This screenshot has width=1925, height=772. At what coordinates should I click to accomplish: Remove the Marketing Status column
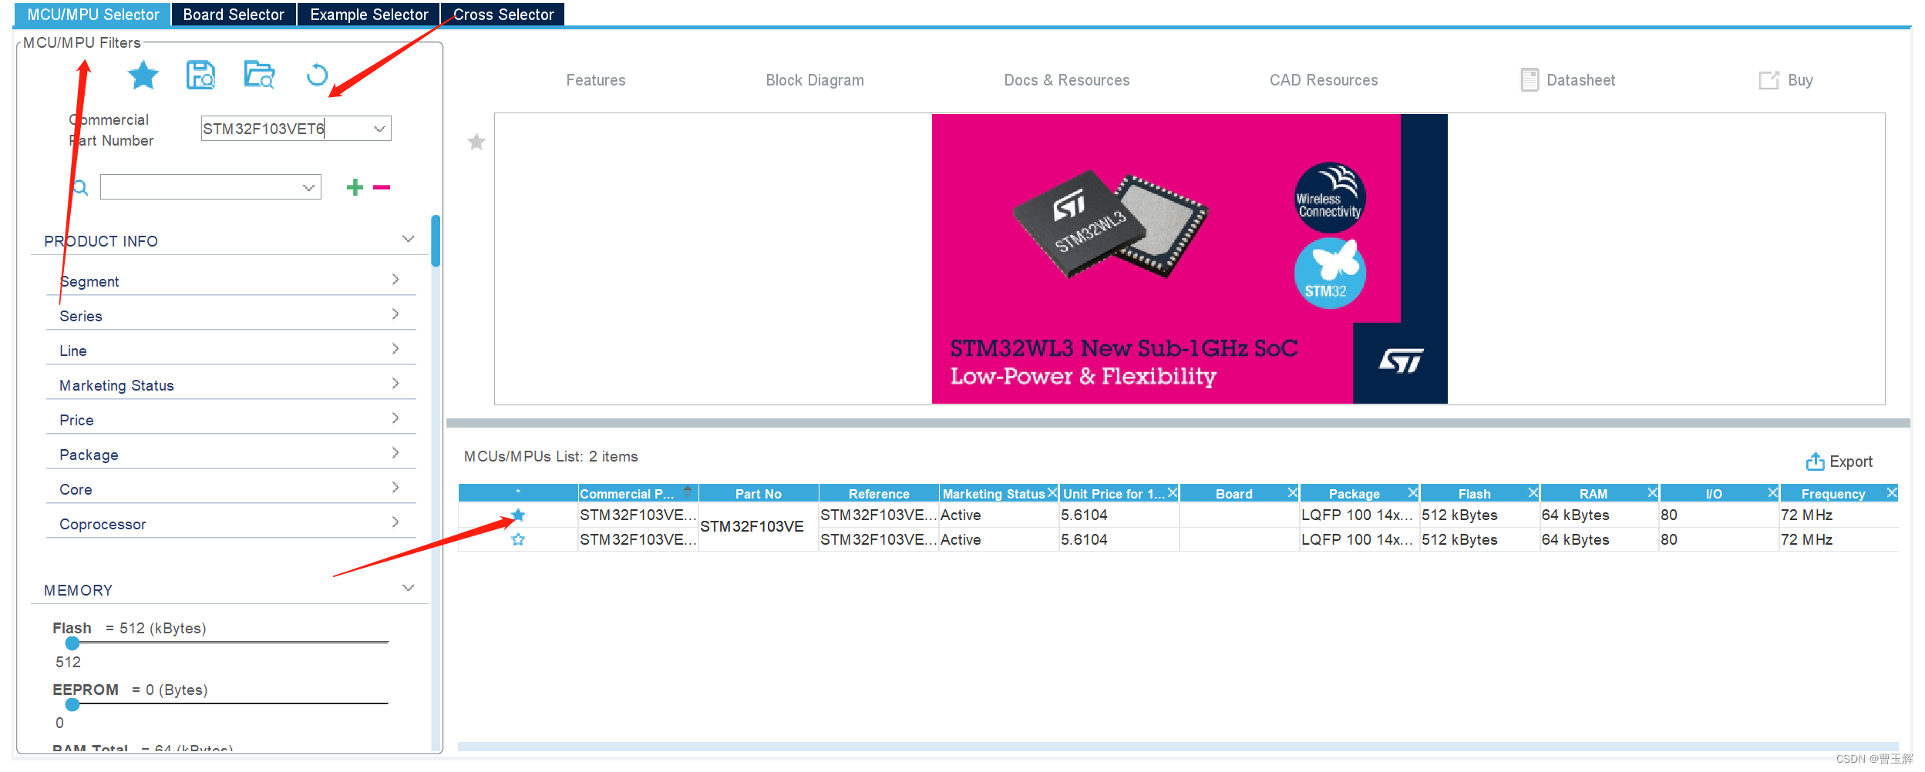[1052, 493]
